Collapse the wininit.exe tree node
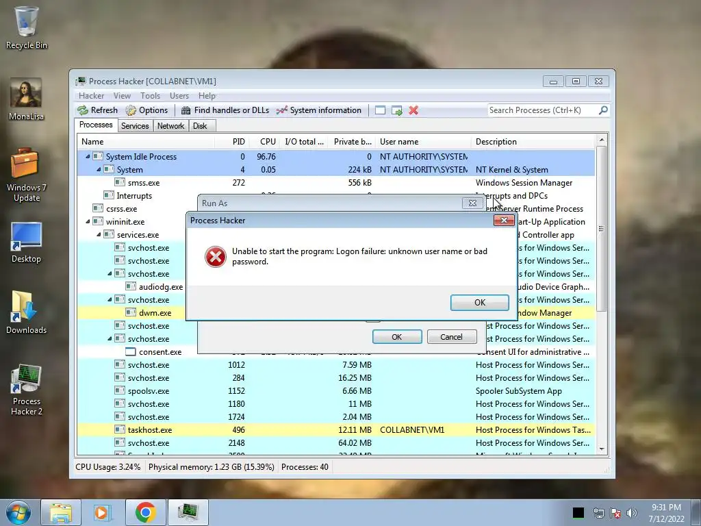The image size is (701, 526). (x=88, y=221)
